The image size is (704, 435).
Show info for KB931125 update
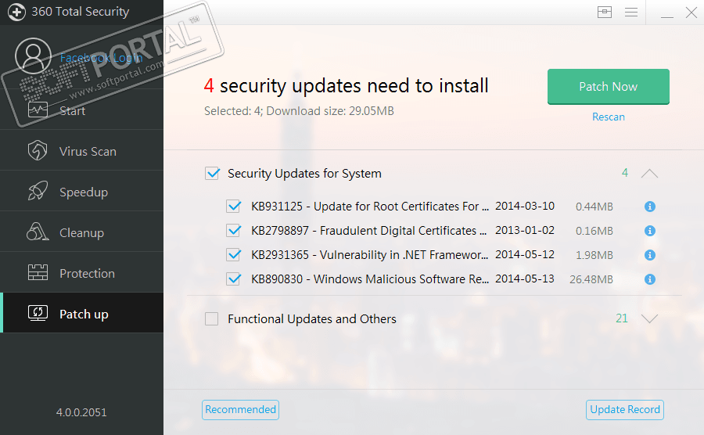pyautogui.click(x=650, y=207)
